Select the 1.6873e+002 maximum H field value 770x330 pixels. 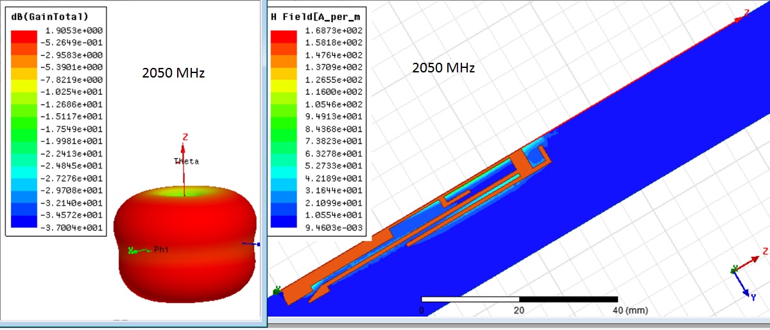[x=334, y=31]
